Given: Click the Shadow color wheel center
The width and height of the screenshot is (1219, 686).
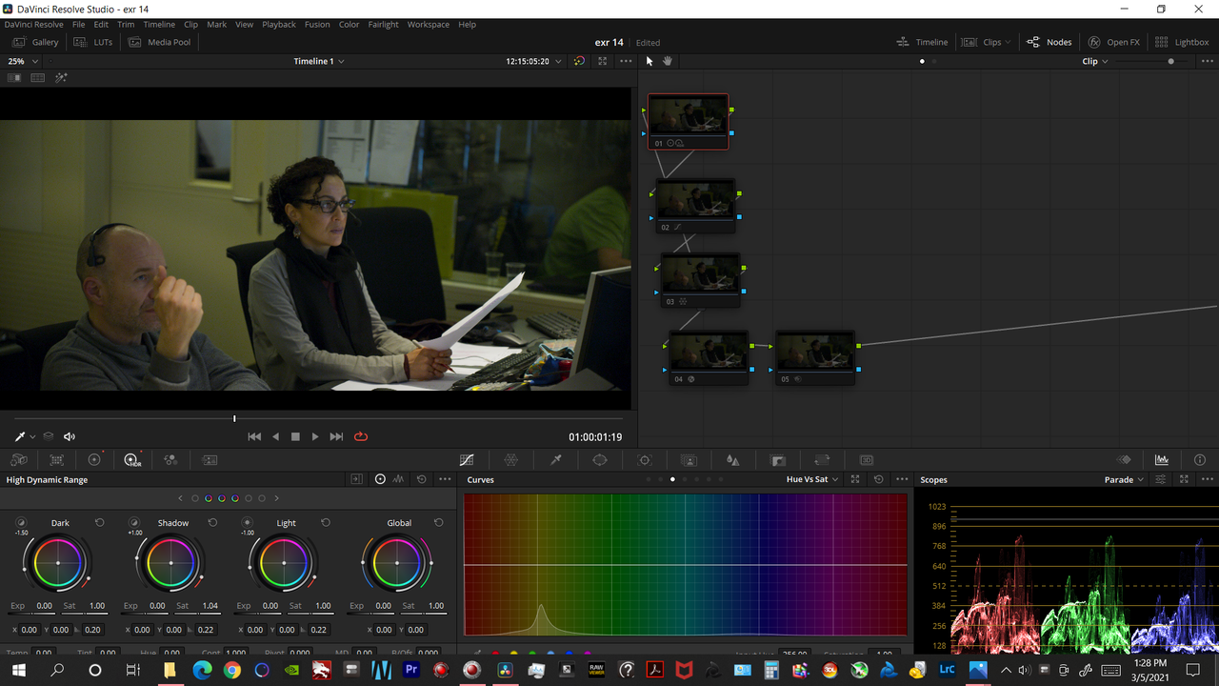Looking at the screenshot, I should tap(170, 563).
